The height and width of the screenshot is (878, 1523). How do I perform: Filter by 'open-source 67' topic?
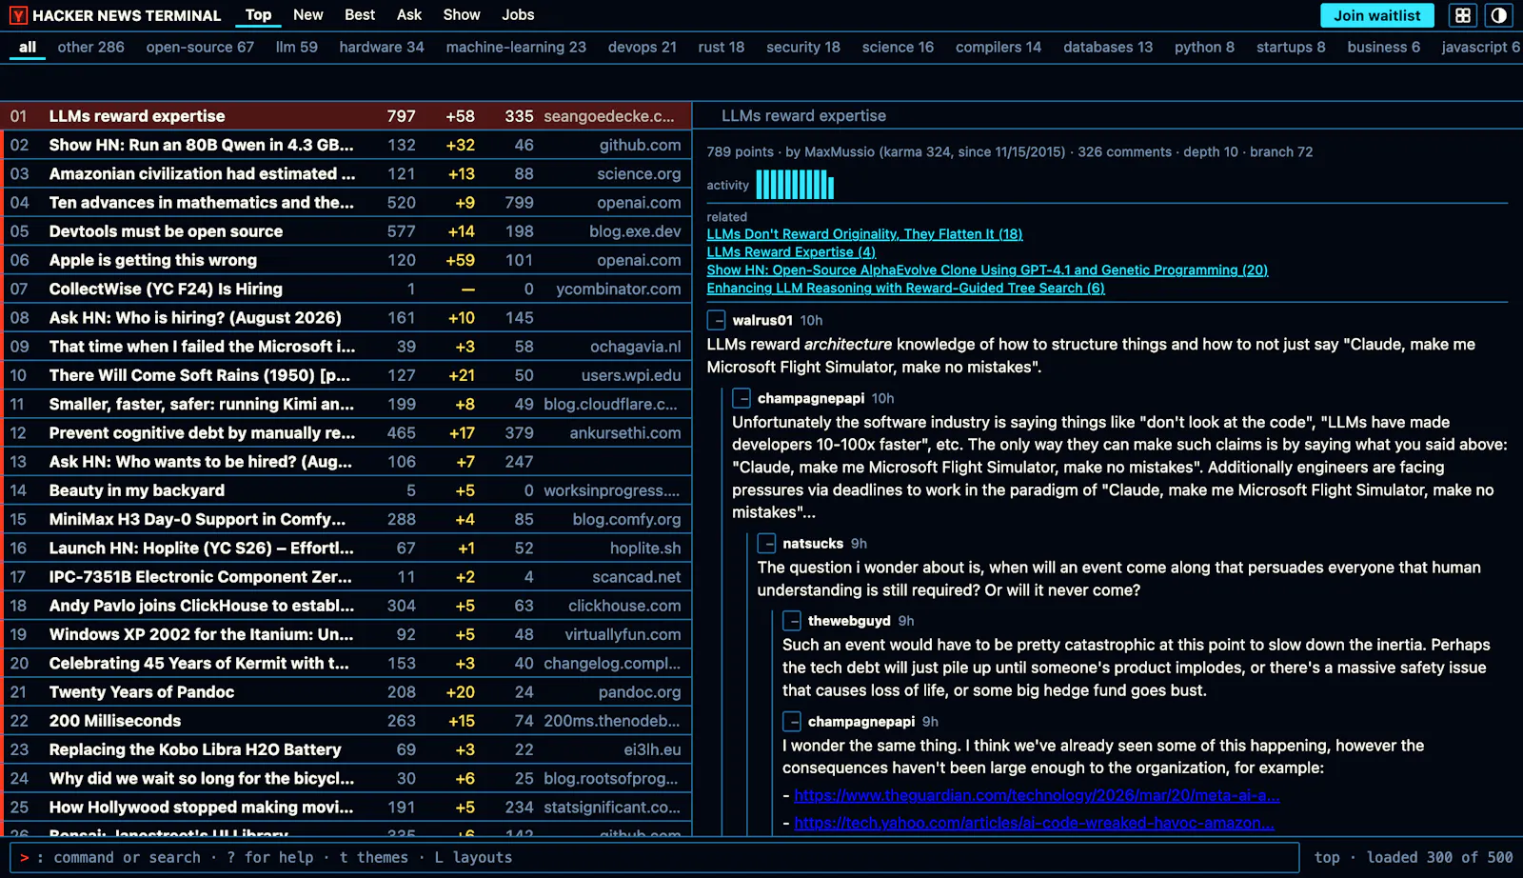click(x=200, y=47)
